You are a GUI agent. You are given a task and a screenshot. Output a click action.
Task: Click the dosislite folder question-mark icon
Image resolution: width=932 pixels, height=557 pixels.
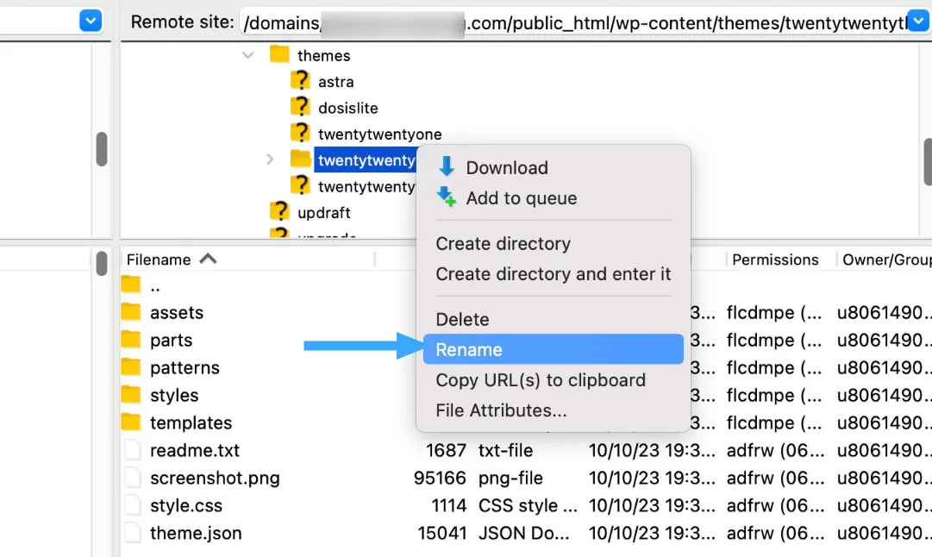pos(300,107)
